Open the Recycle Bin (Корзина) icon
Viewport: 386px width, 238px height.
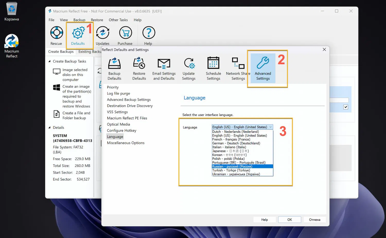[x=12, y=12]
